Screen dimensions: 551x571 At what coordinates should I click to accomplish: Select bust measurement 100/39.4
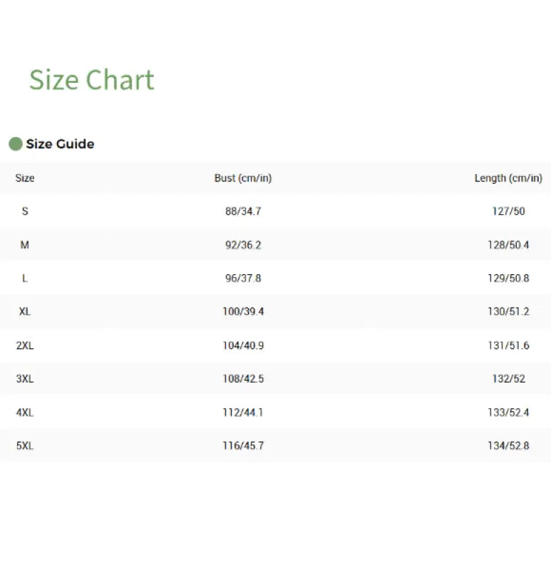tap(243, 312)
